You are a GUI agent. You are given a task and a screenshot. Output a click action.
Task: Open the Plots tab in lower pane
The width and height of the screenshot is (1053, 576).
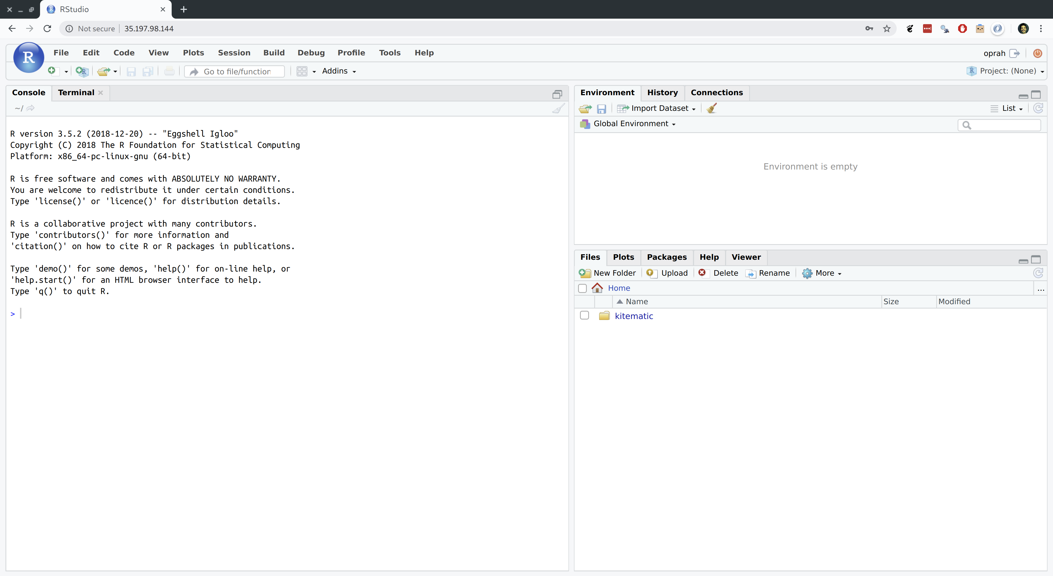pos(623,257)
